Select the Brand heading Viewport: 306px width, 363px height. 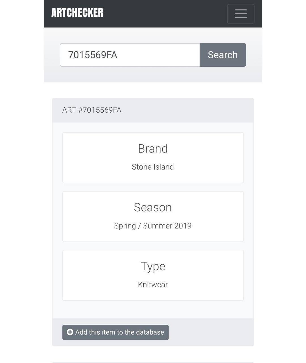coord(153,149)
